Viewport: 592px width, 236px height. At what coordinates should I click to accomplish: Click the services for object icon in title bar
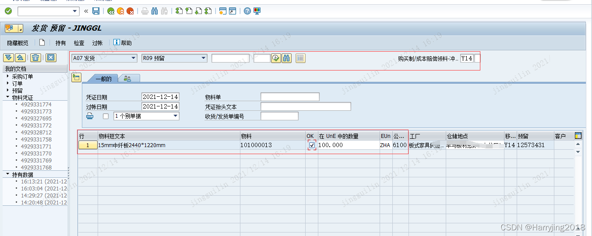pos(14,28)
